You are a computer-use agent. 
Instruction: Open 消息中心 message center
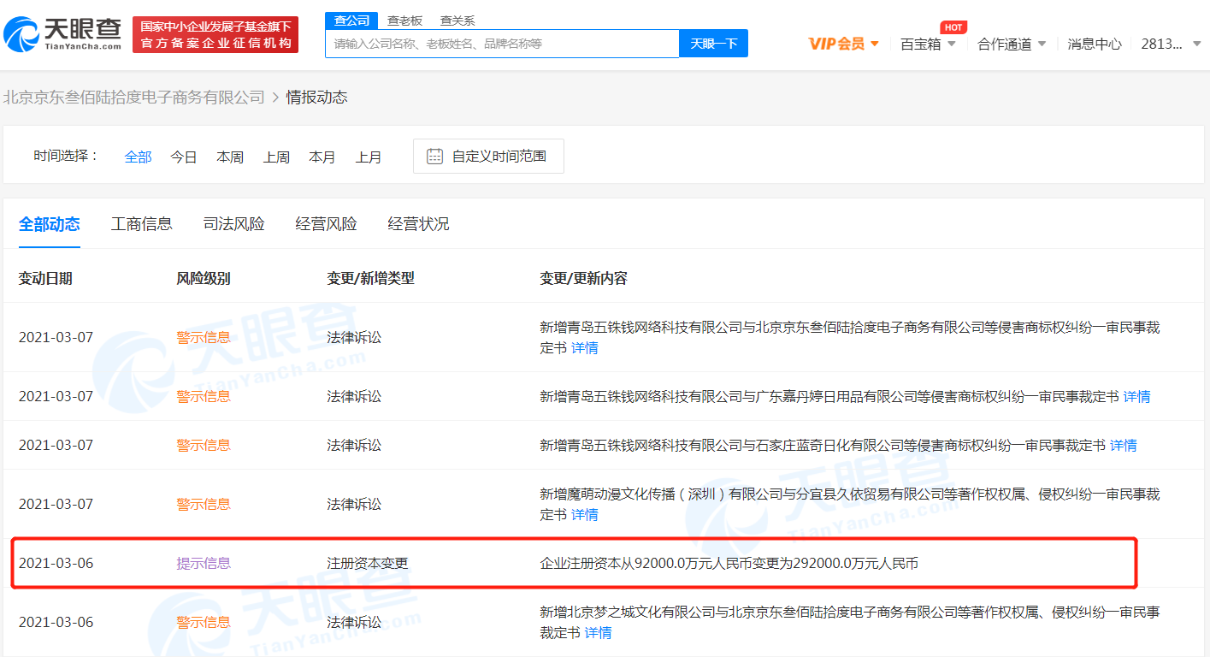1095,44
